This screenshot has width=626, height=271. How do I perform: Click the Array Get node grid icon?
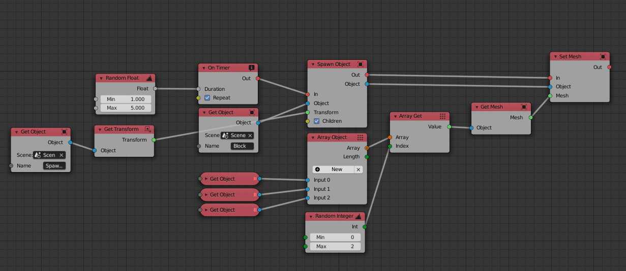(442, 116)
